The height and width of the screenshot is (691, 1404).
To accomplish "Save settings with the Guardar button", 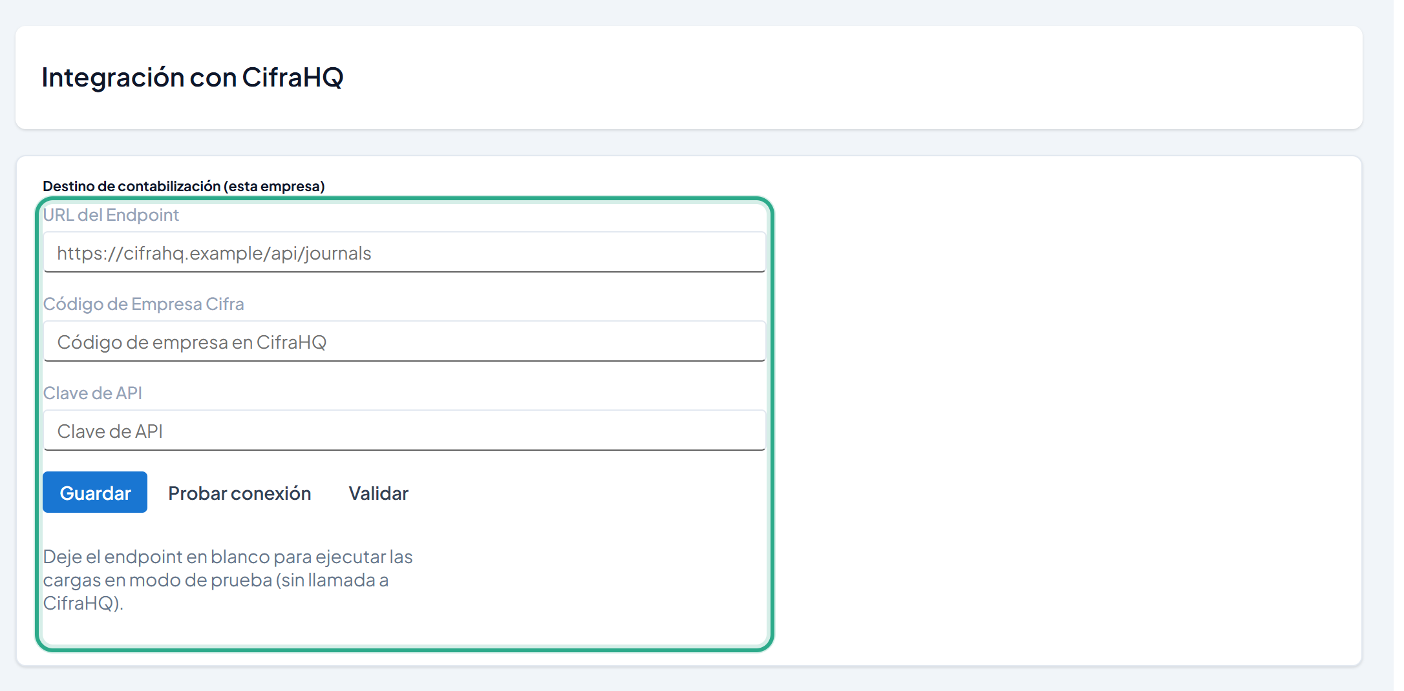I will (x=95, y=493).
